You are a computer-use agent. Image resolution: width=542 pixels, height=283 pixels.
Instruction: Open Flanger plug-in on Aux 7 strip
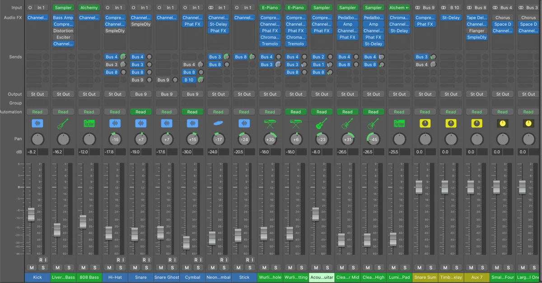coord(477,31)
